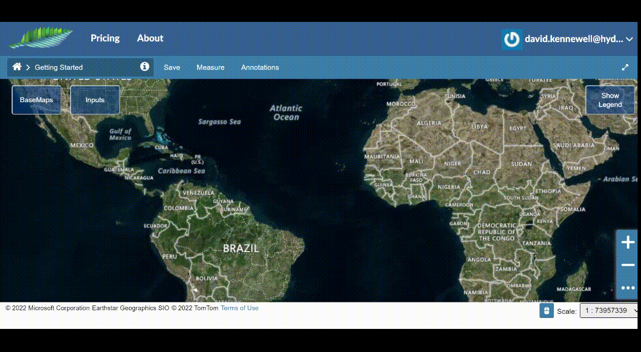Click the mouse icon beside Scale

[546, 311]
